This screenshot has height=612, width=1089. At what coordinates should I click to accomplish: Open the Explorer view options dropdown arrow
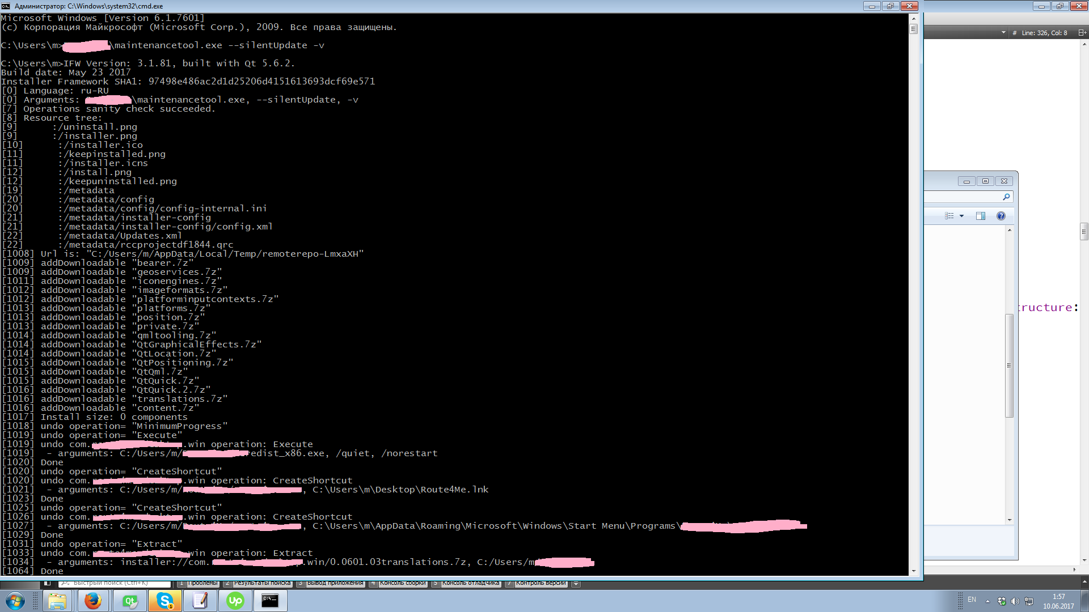pos(961,216)
